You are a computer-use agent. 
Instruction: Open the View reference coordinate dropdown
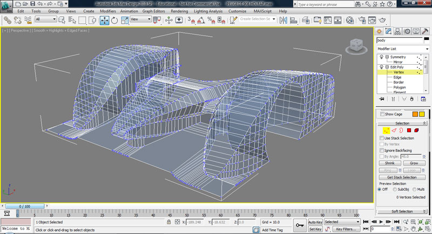tap(141, 19)
